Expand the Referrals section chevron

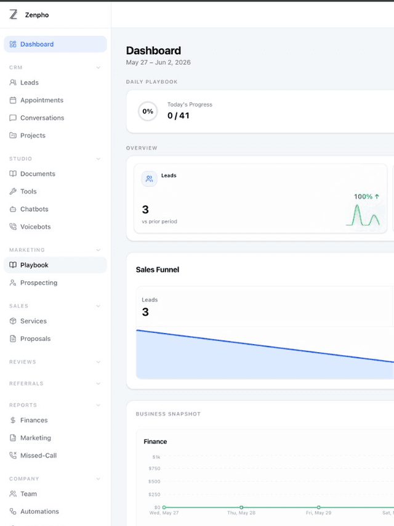(x=98, y=384)
